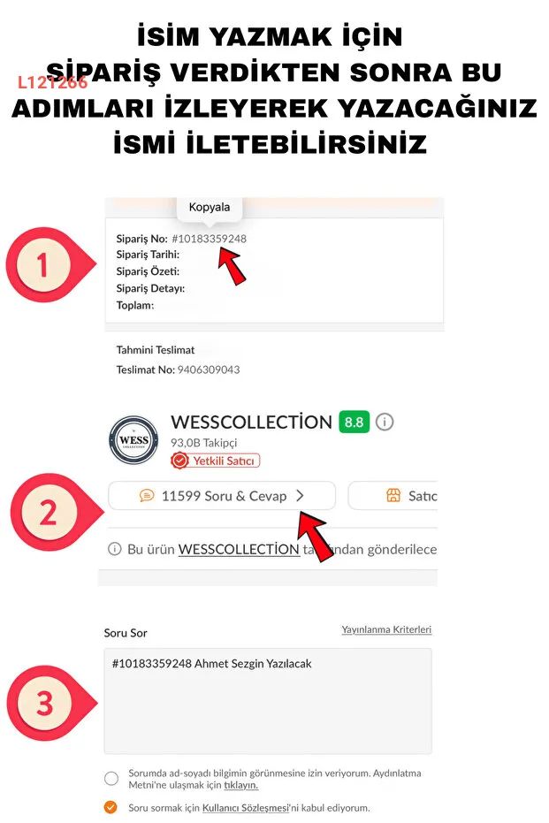Viewport: 549px width, 823px height.
Task: Click the green 8.8 seller rating badge
Action: [x=355, y=422]
